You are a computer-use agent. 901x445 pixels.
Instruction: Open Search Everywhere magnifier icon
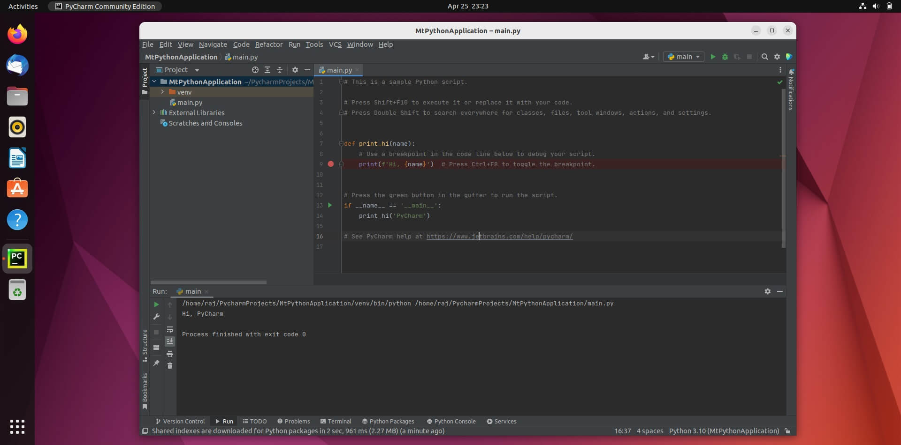764,57
